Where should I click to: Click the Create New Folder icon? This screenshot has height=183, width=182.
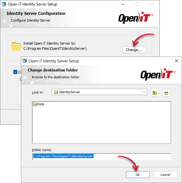point(166,93)
